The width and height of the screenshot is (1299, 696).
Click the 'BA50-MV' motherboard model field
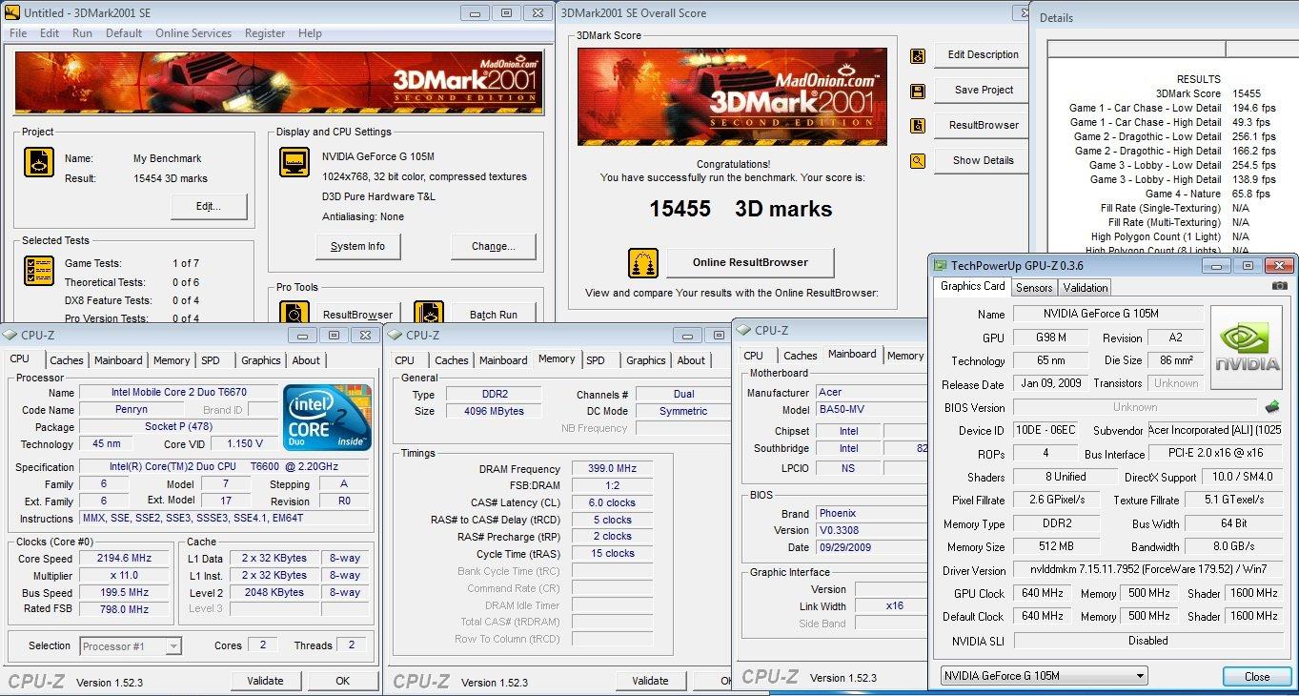pyautogui.click(x=871, y=410)
